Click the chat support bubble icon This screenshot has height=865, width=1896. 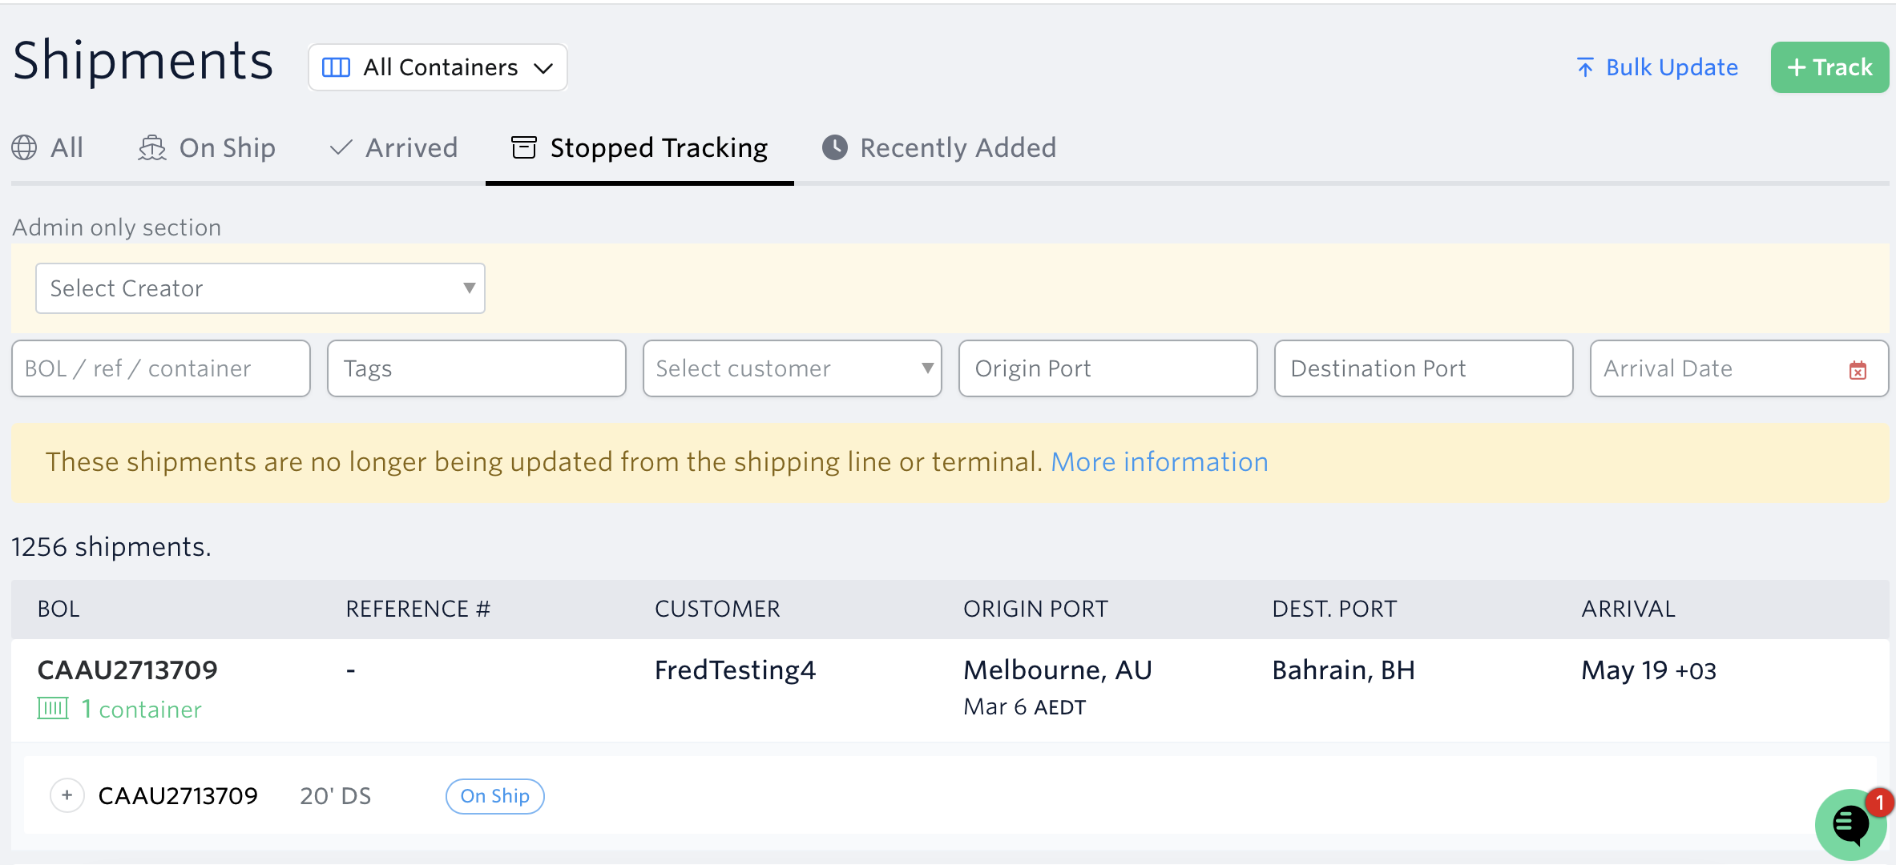(1850, 824)
